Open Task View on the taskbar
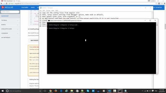This screenshot has width=166, height=93. point(45,91)
